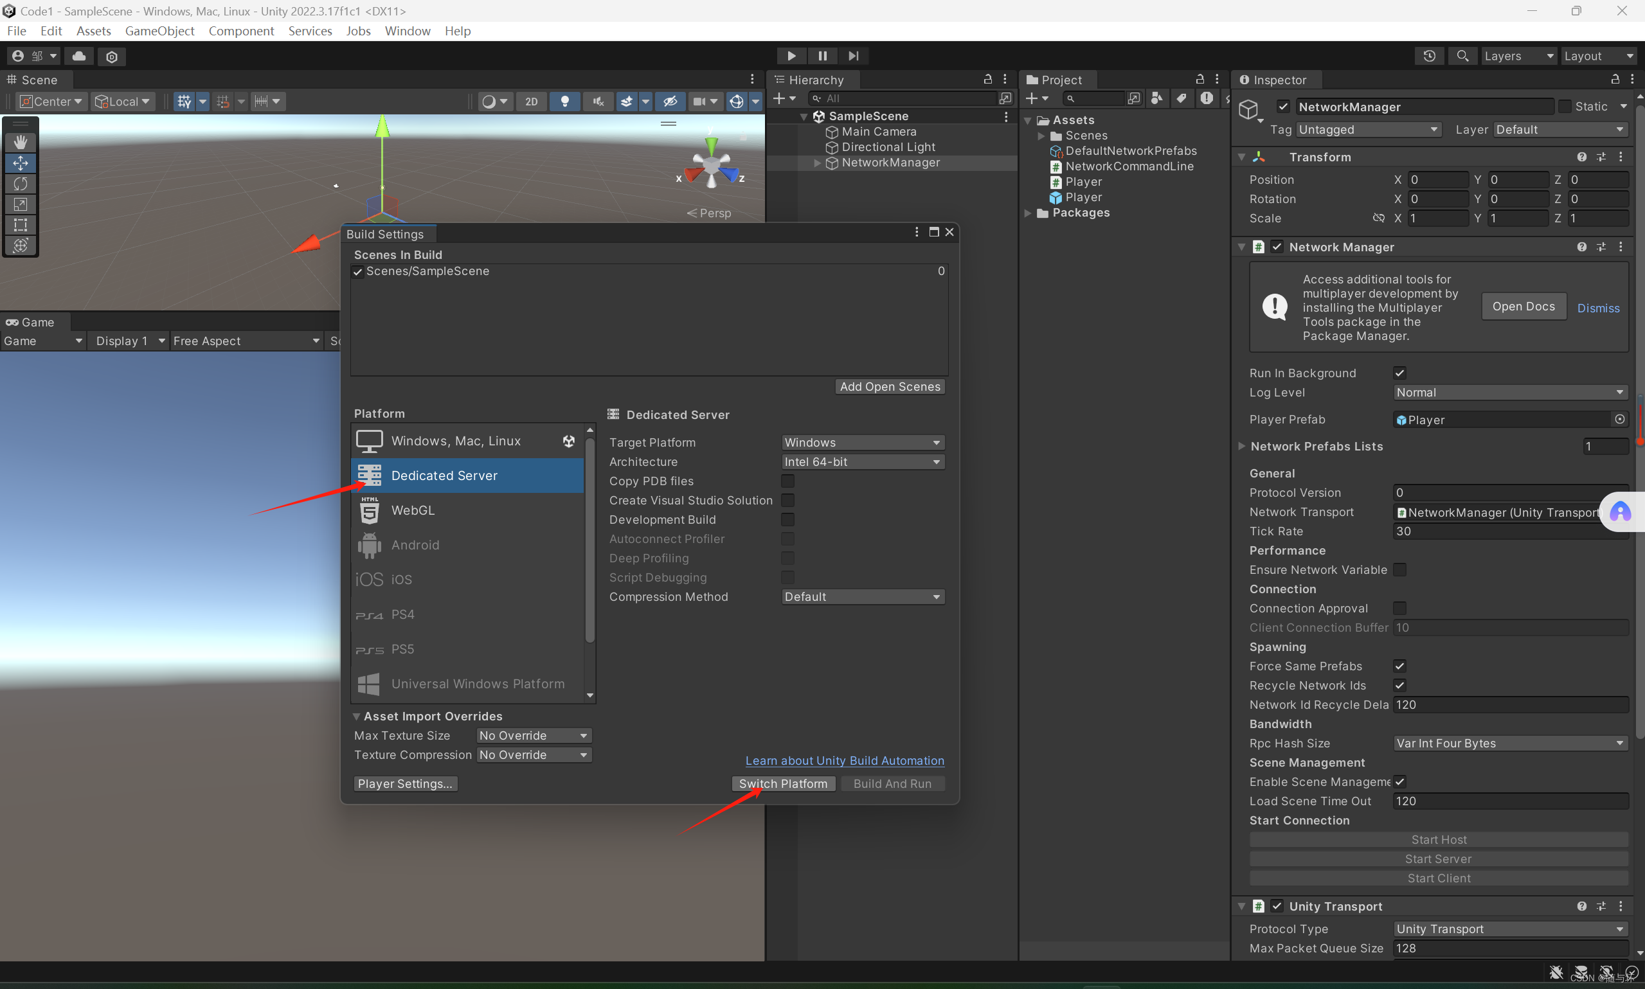Select the Rotate tool in Scene toolbar
The width and height of the screenshot is (1645, 989).
coord(21,183)
